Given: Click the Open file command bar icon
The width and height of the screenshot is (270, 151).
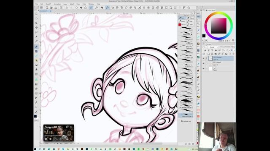Looking at the screenshot, I should tap(51, 8).
